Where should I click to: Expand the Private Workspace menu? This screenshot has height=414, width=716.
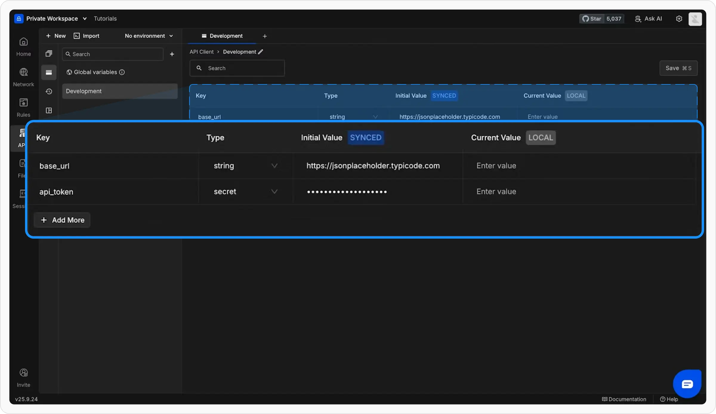click(x=52, y=18)
